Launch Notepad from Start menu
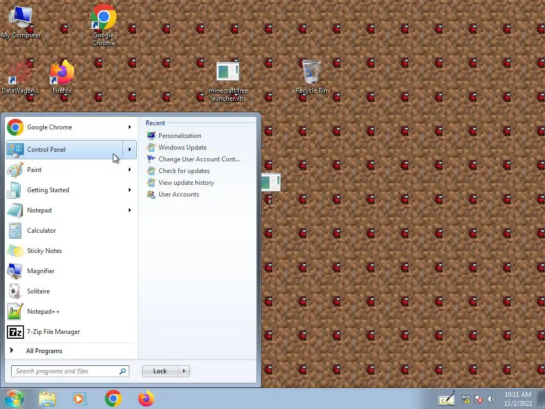 click(64, 210)
